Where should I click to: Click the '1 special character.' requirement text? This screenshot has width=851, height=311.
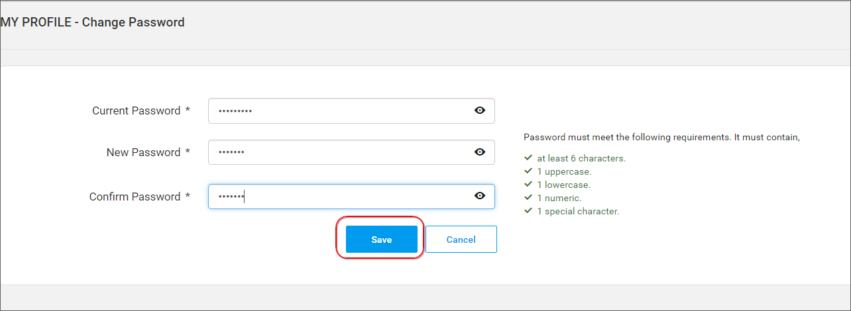[578, 212]
